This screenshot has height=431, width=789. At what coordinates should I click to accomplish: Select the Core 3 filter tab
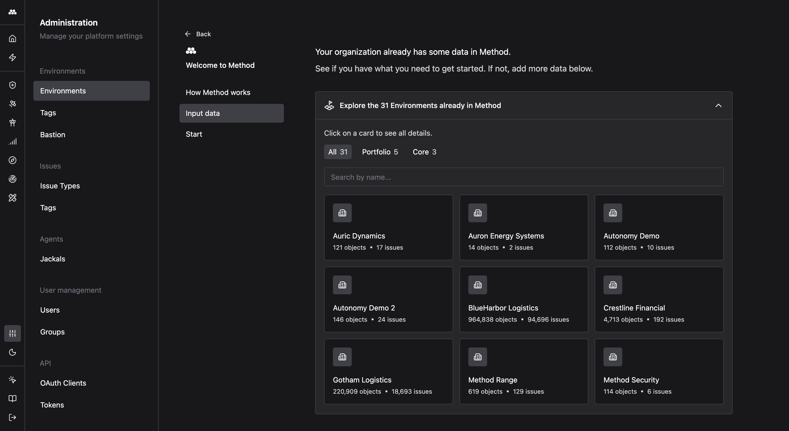click(x=425, y=152)
